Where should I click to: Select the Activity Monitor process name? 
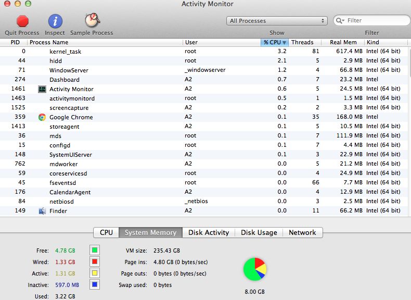(71, 89)
